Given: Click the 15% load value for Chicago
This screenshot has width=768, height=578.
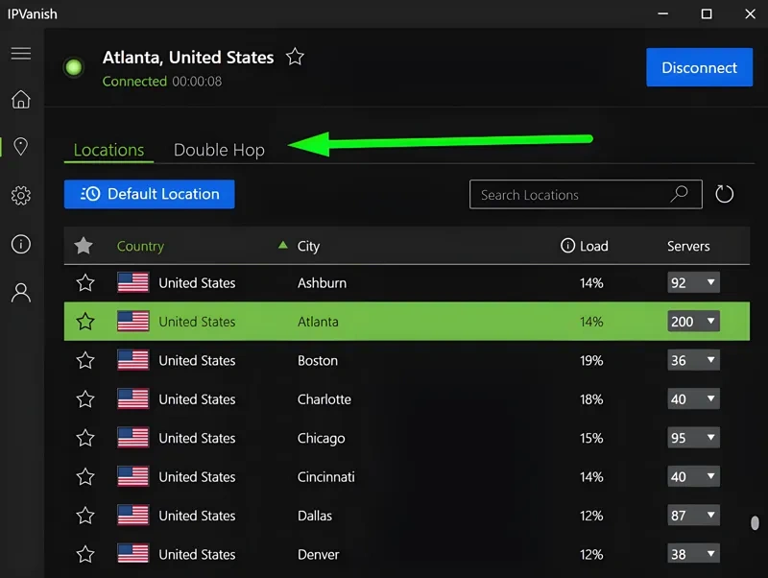Looking at the screenshot, I should pos(591,438).
